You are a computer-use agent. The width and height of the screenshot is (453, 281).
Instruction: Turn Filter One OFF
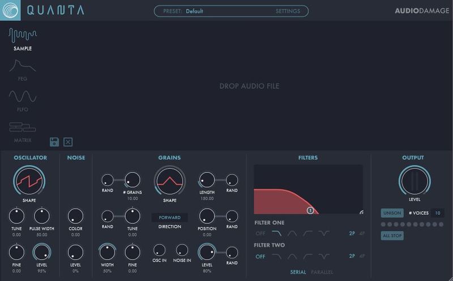260,234
